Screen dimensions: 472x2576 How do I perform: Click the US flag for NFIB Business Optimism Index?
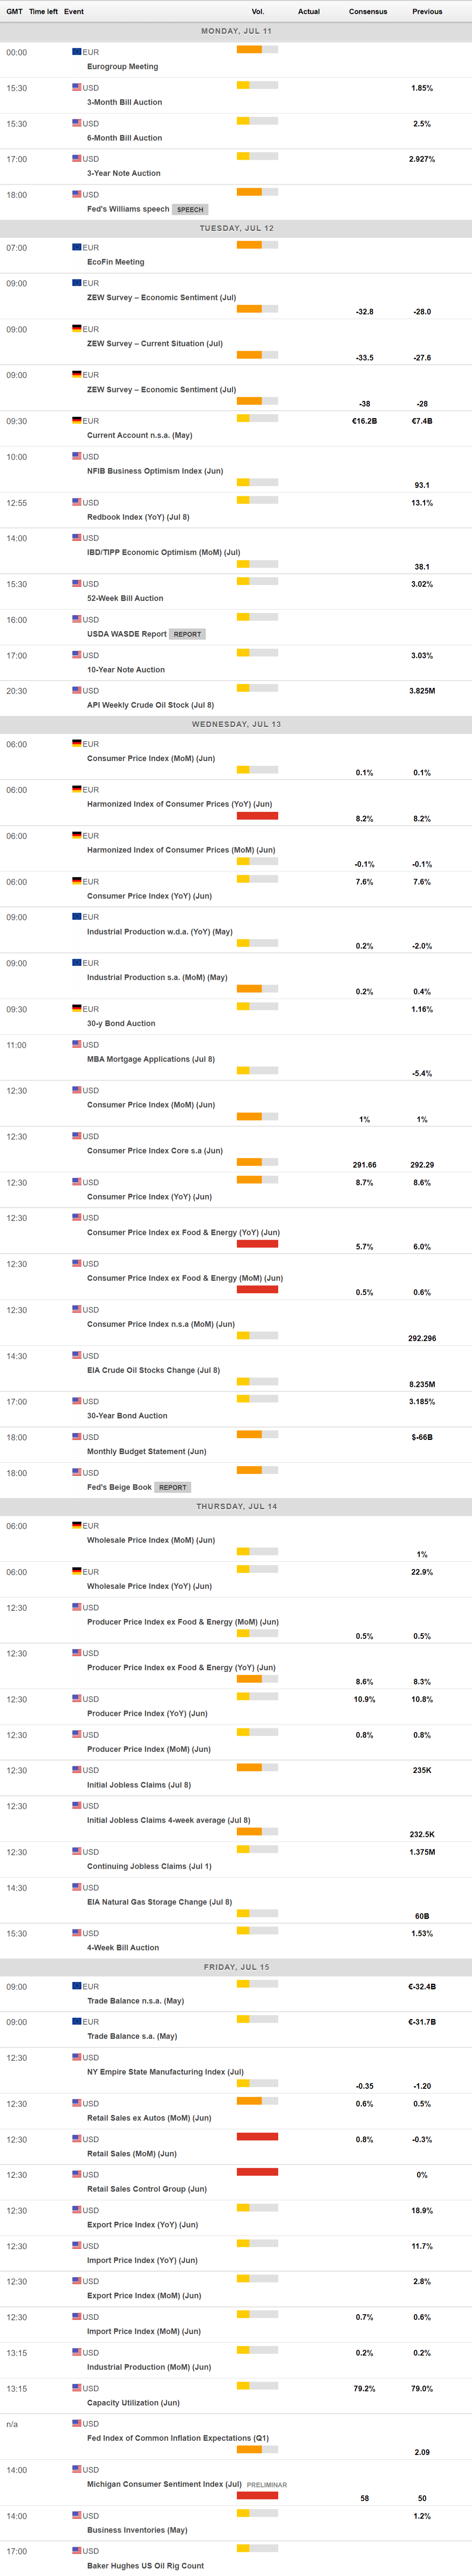[x=77, y=456]
